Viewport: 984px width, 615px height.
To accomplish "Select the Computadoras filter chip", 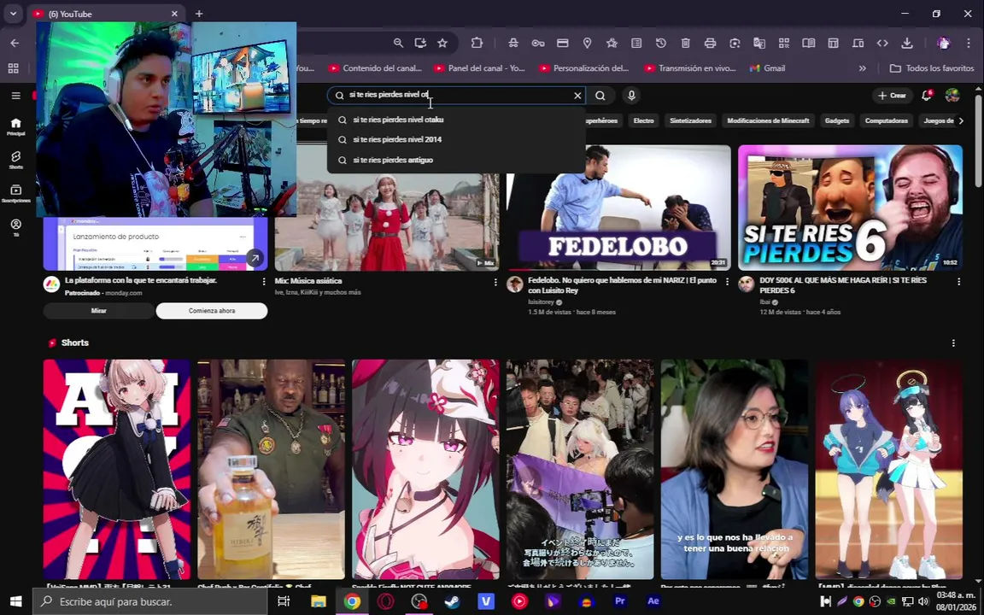I will (x=886, y=120).
